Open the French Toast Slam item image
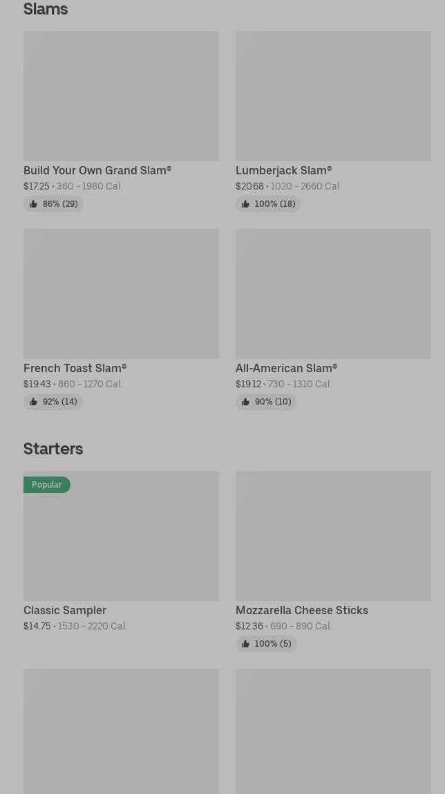Image resolution: width=445 pixels, height=794 pixels. coord(121,294)
